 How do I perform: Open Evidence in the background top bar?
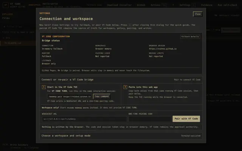(x=207, y=5)
